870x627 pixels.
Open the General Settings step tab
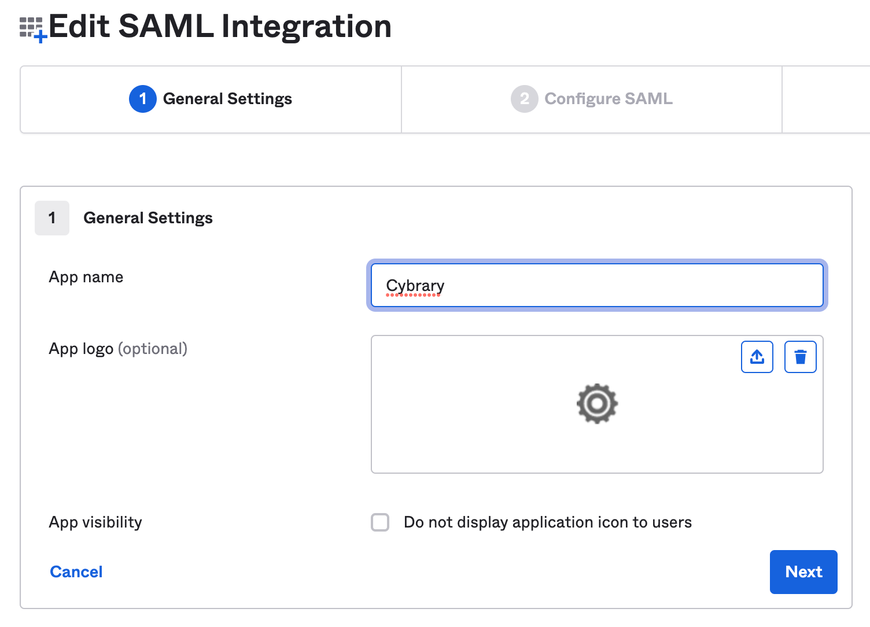pyautogui.click(x=211, y=99)
